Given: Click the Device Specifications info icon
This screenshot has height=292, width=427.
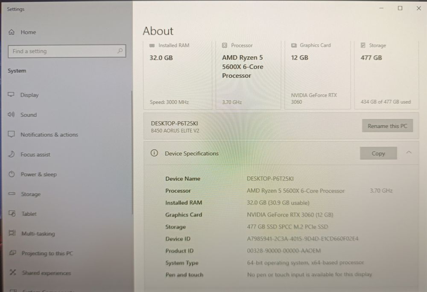Looking at the screenshot, I should click(154, 153).
